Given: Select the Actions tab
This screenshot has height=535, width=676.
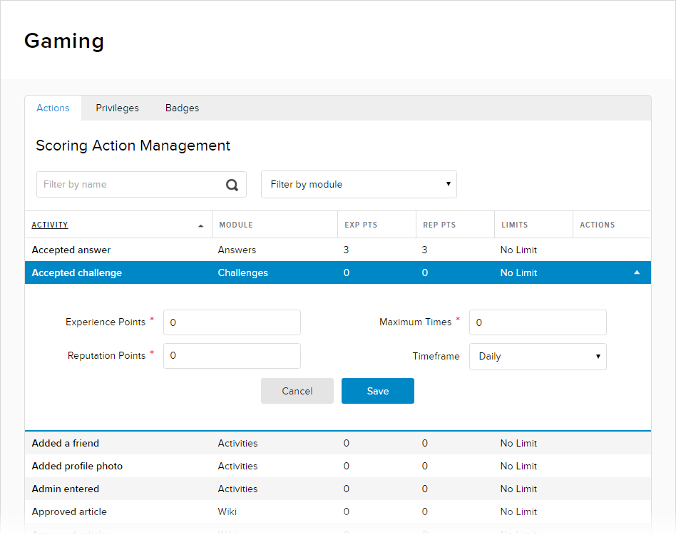Looking at the screenshot, I should pyautogui.click(x=53, y=108).
